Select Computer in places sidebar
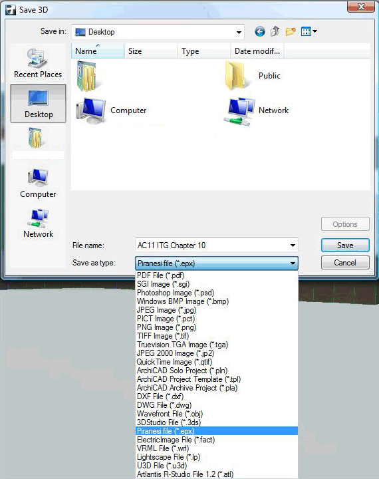The height and width of the screenshot is (479, 379). [x=38, y=183]
